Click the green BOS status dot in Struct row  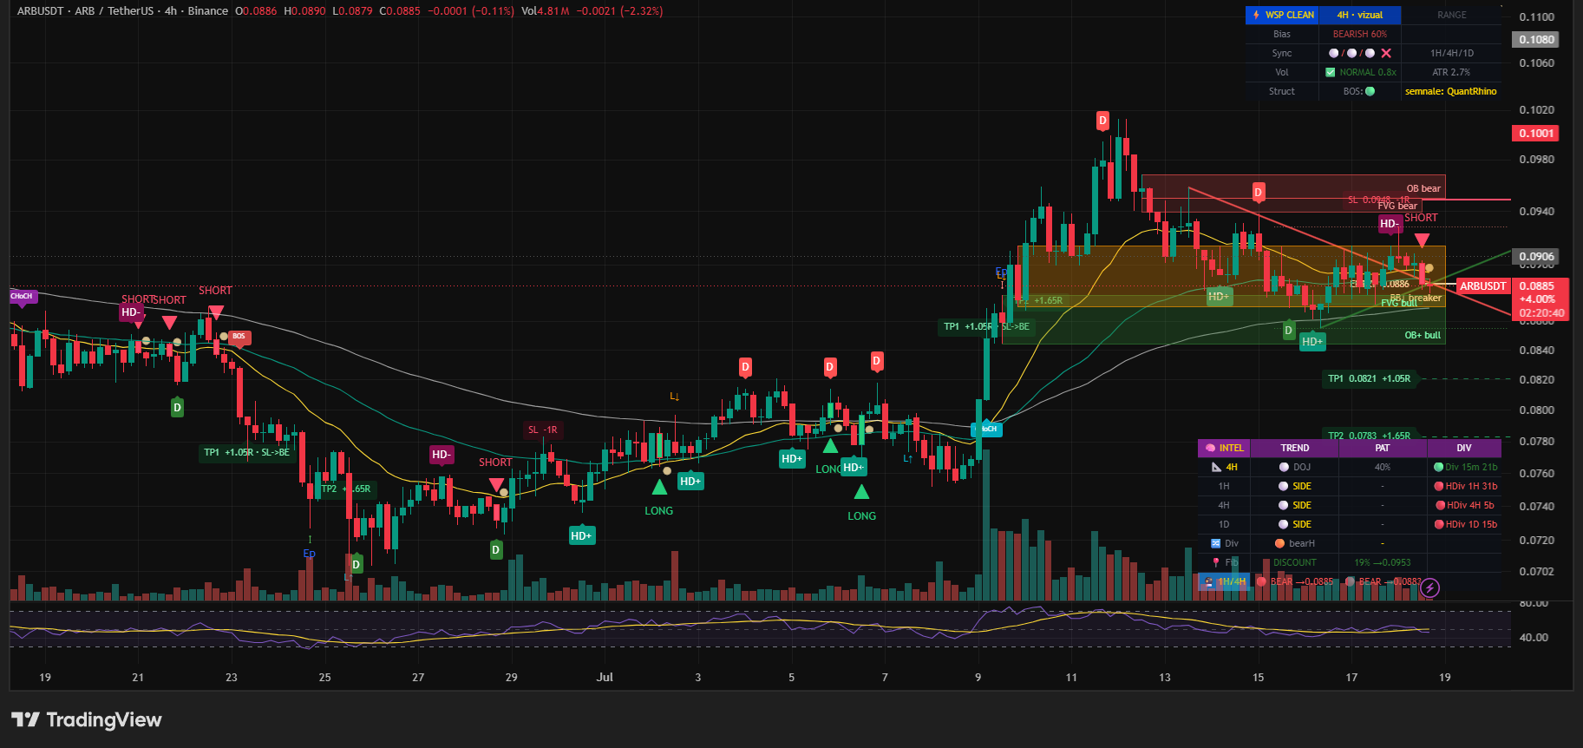click(1370, 91)
